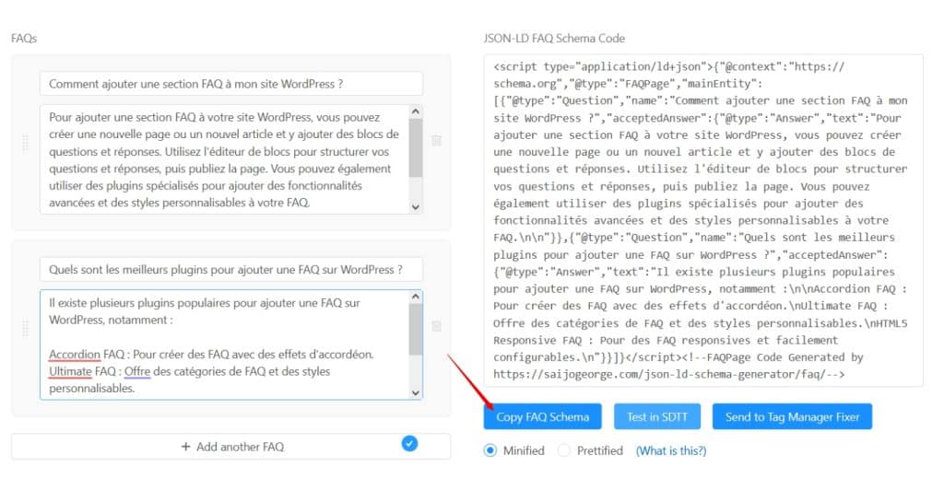Screen dimensions: 944x490
Task: Add another FAQ entry
Action: coord(231,447)
